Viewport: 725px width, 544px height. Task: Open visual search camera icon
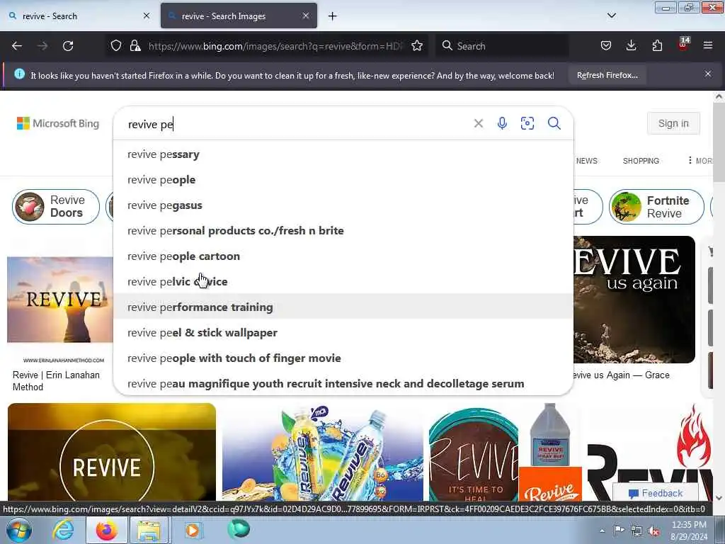coord(527,123)
